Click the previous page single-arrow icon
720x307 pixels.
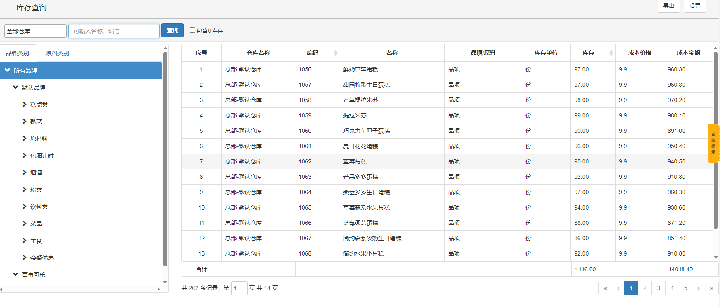[x=618, y=288]
